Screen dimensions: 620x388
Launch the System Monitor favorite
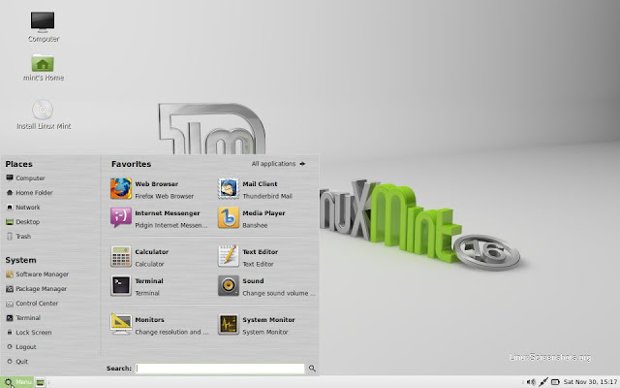coord(265,326)
